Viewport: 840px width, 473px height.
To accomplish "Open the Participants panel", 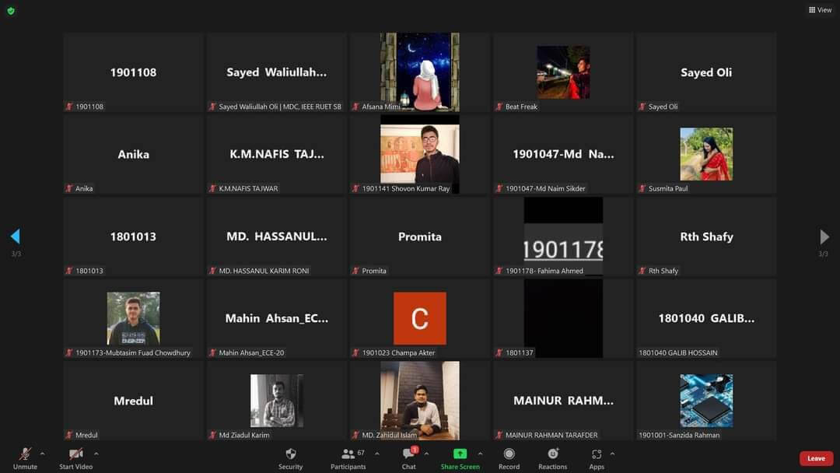I will (348, 457).
